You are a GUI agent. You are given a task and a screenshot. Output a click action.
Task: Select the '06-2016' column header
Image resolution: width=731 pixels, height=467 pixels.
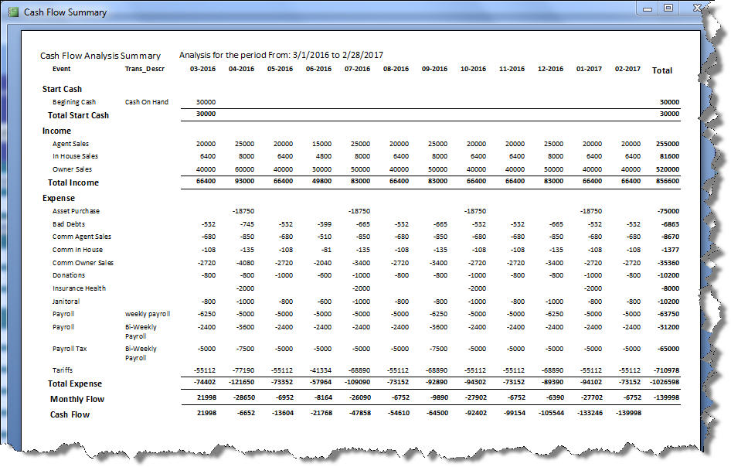(x=318, y=69)
